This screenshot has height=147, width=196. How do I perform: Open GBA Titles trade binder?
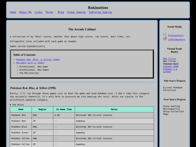(x=170, y=59)
